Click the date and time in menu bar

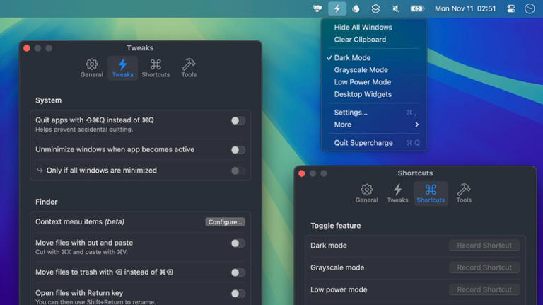[x=465, y=8]
